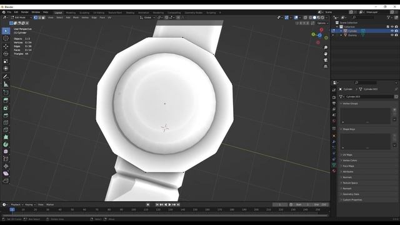Select the Add Cube tool

6,92
